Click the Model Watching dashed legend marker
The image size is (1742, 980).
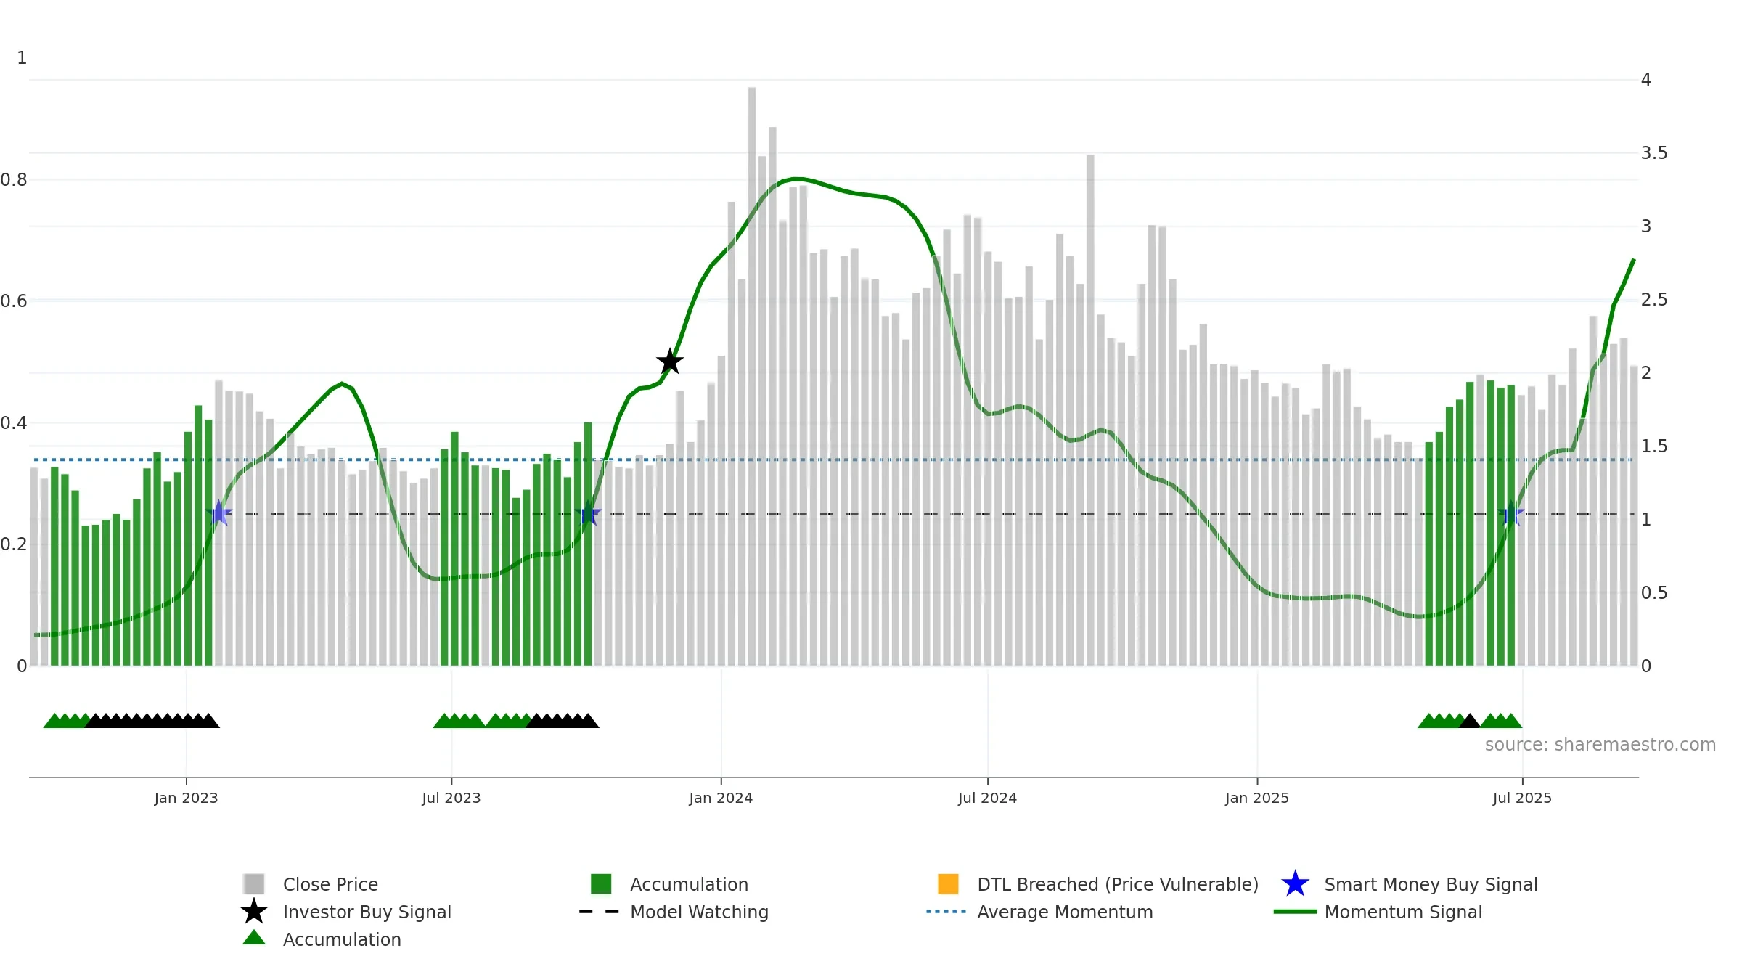point(600,912)
